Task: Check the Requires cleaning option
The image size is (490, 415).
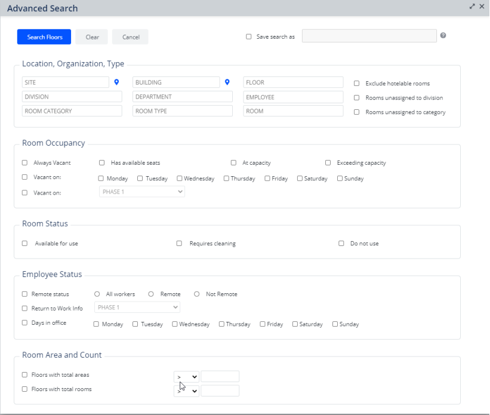Action: click(179, 244)
